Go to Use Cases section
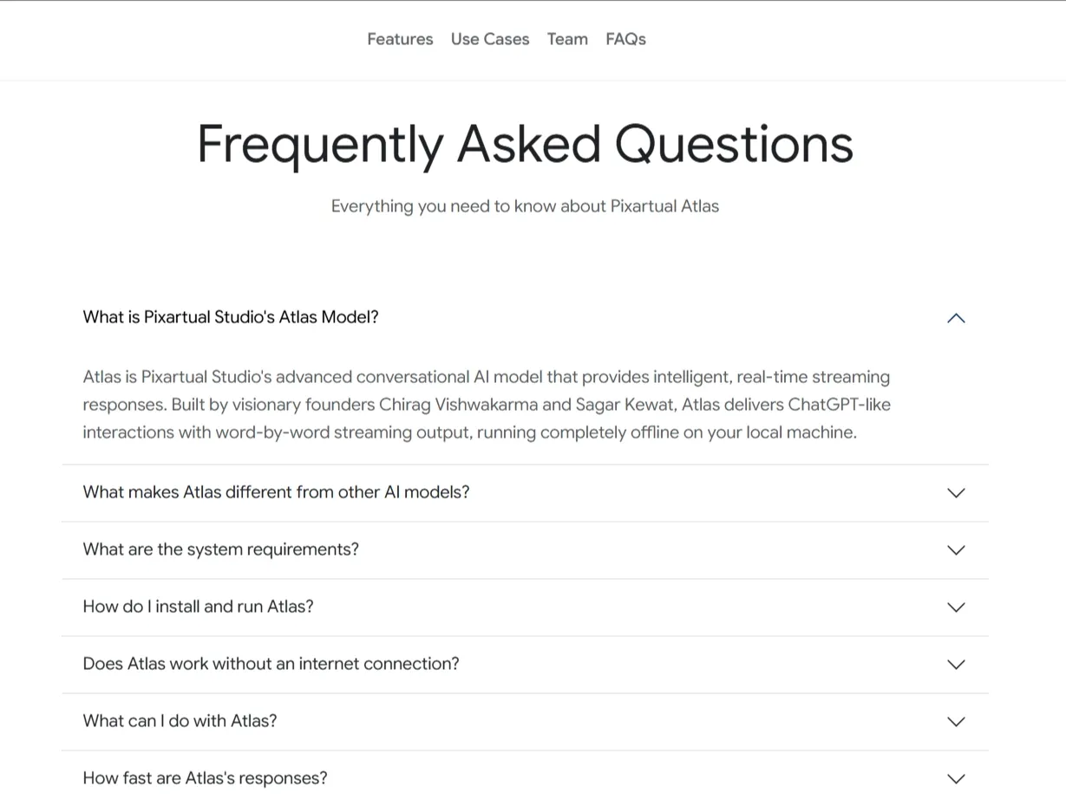1066x799 pixels. click(x=490, y=39)
